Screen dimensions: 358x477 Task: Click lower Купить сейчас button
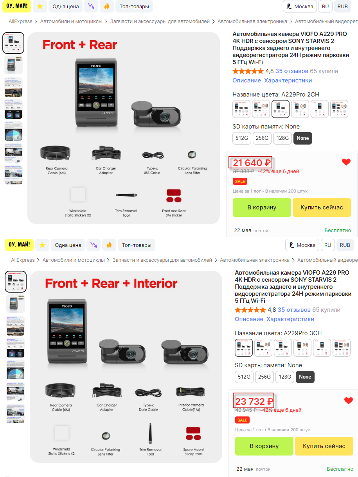pos(324,446)
